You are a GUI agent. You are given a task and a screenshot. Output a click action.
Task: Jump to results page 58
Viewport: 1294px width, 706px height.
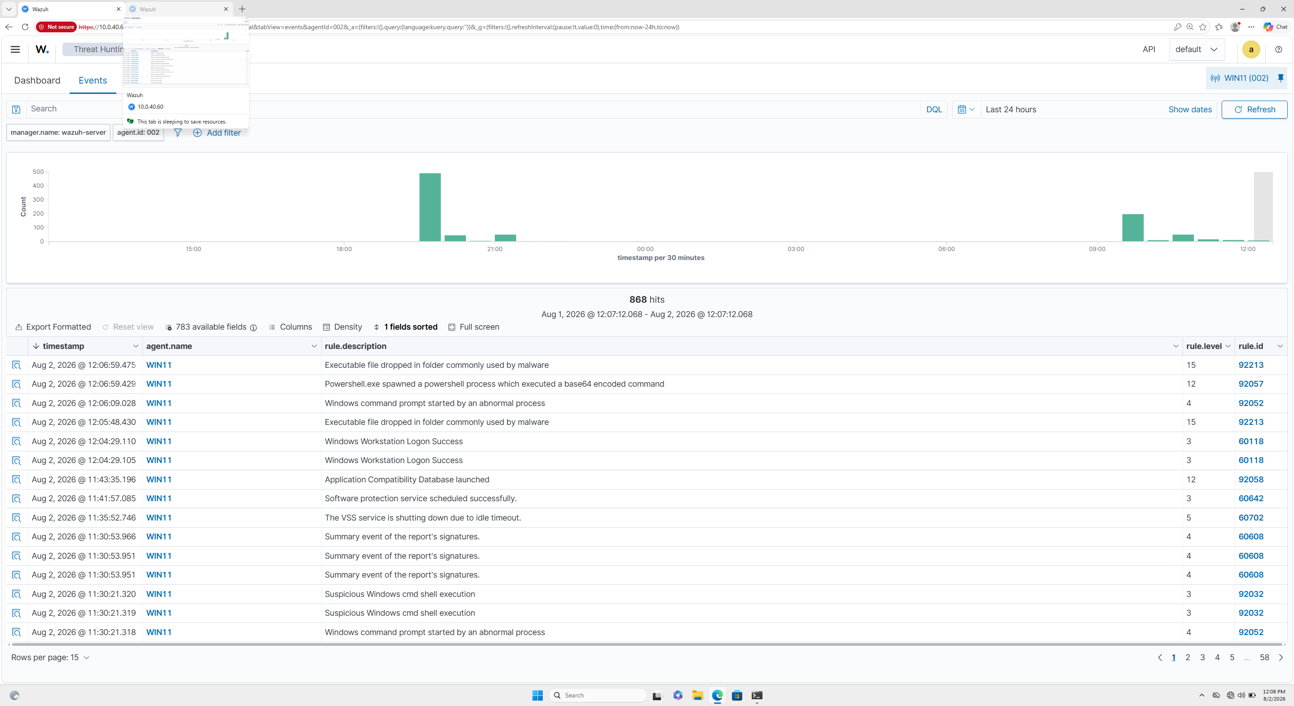point(1264,657)
